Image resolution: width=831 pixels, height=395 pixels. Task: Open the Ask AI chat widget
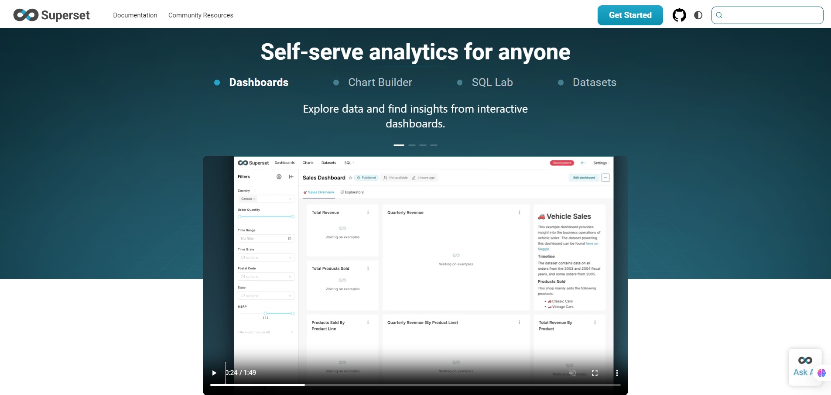click(806, 367)
